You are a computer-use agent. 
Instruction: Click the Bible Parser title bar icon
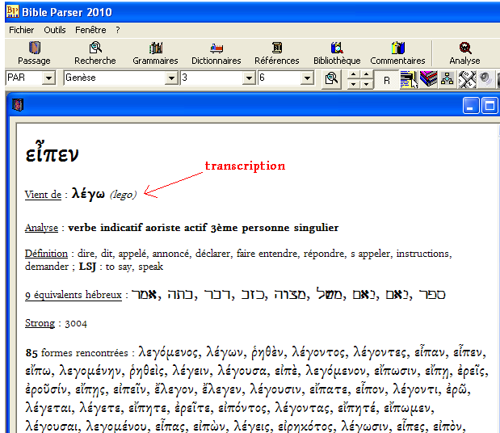(x=12, y=11)
